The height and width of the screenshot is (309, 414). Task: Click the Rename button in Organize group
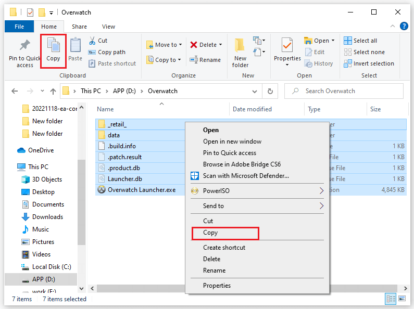[205, 60]
